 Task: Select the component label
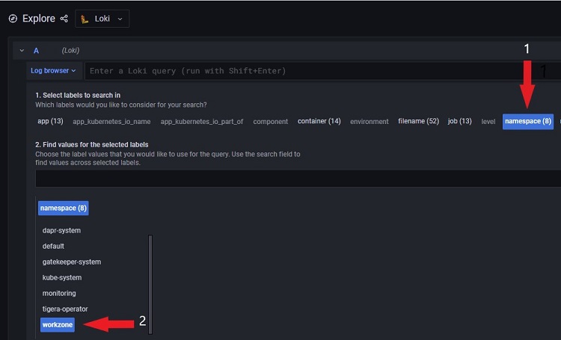point(271,121)
